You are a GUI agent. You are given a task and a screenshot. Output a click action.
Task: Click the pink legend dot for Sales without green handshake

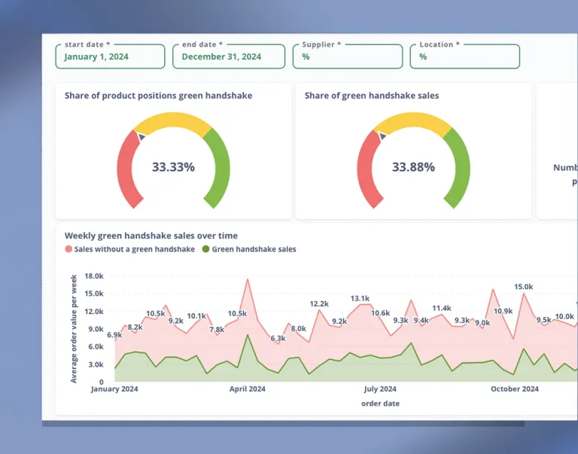click(68, 249)
